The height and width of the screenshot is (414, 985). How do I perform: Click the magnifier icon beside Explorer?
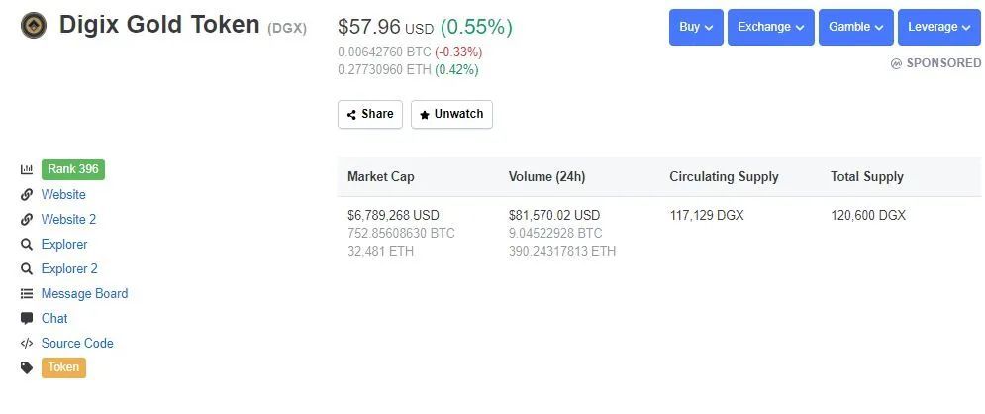pos(27,245)
